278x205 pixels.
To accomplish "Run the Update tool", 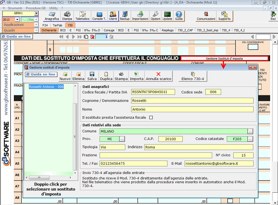I will coord(167,16).
